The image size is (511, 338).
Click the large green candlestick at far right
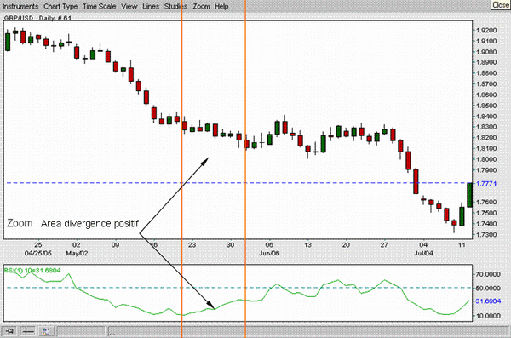(469, 195)
